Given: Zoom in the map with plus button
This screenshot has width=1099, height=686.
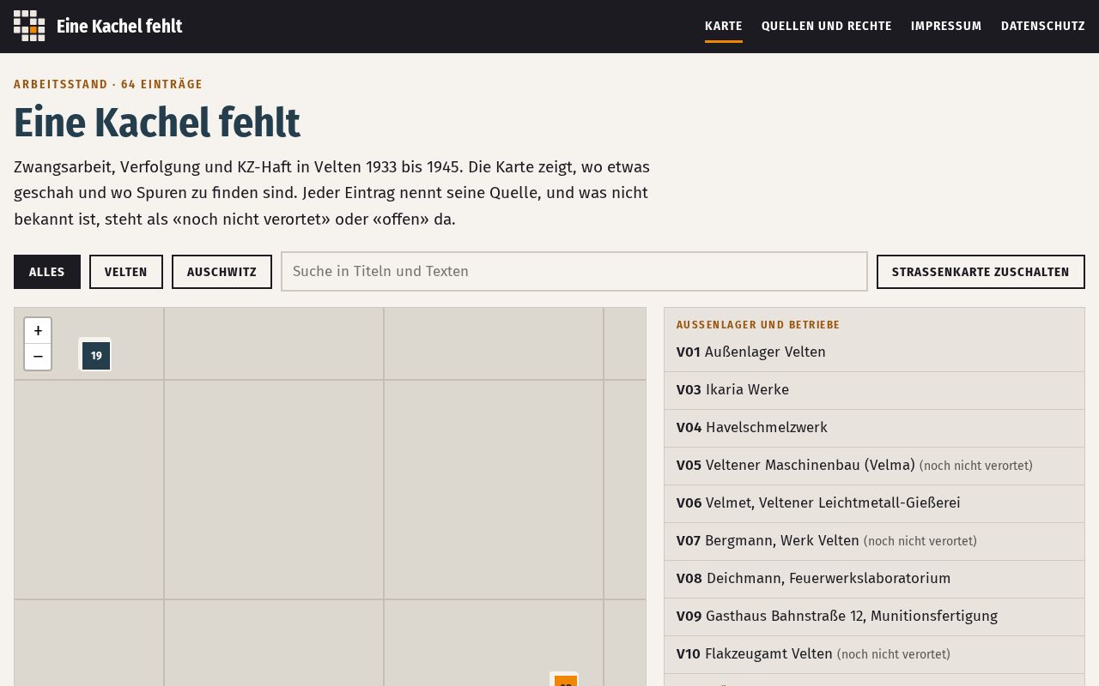Looking at the screenshot, I should point(38,331).
